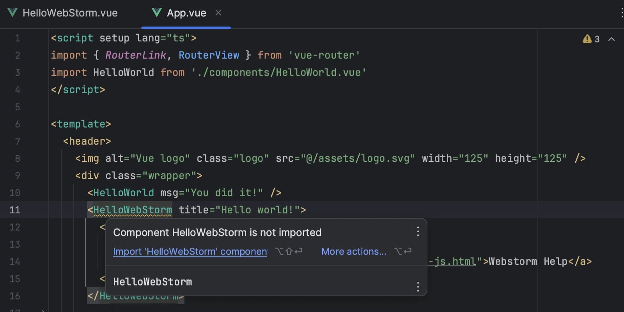This screenshot has height=312, width=624.
Task: Open the editor tabs options menu
Action: tap(622, 13)
